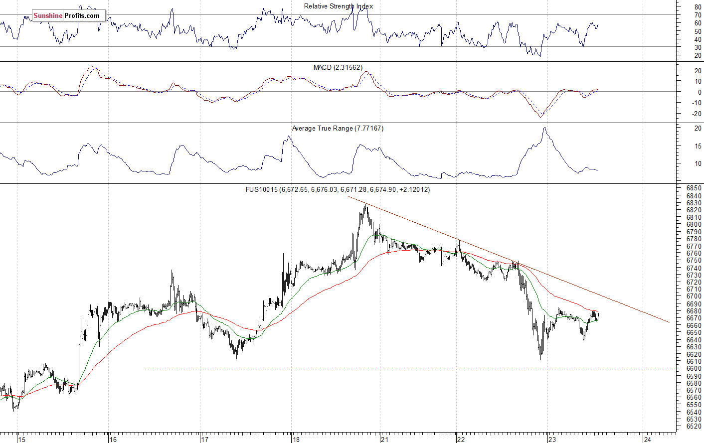Click the Relative Strength Index panel title

point(338,6)
